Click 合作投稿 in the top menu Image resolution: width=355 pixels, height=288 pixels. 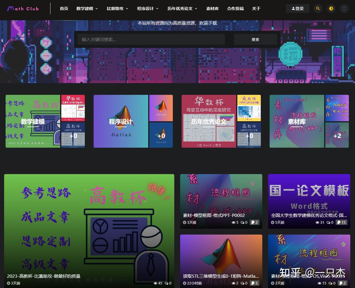235,9
